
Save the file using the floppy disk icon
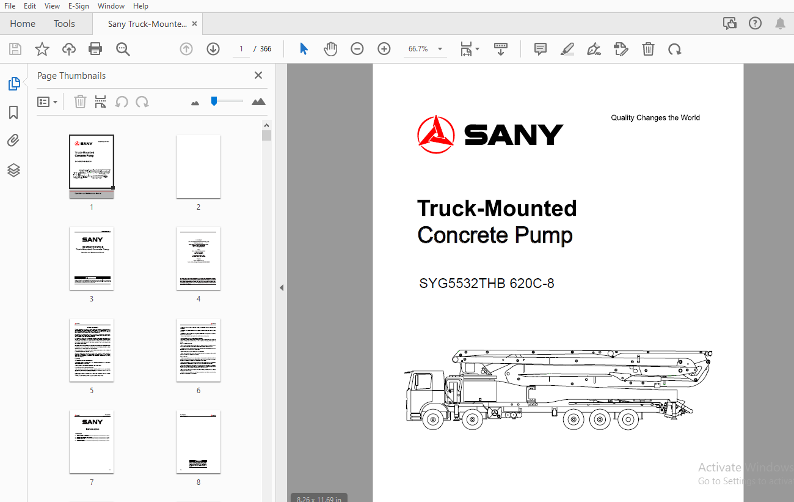click(x=15, y=49)
